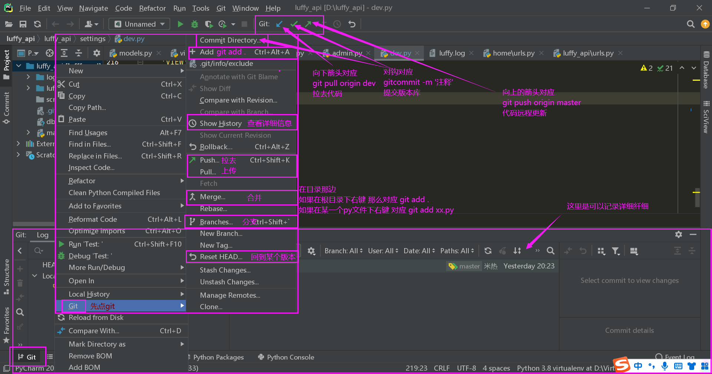Toggle the Structure tool window sidebar button
712x374 pixels.
point(6,276)
